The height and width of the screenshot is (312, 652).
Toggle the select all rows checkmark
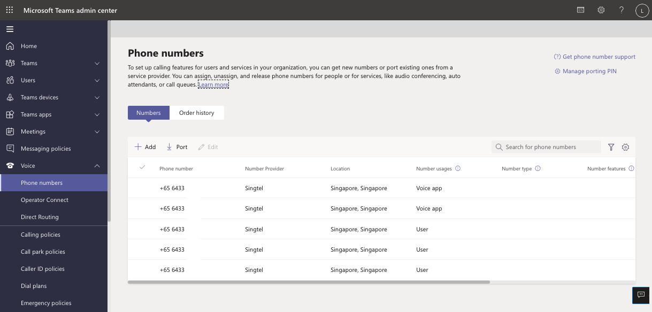point(142,168)
